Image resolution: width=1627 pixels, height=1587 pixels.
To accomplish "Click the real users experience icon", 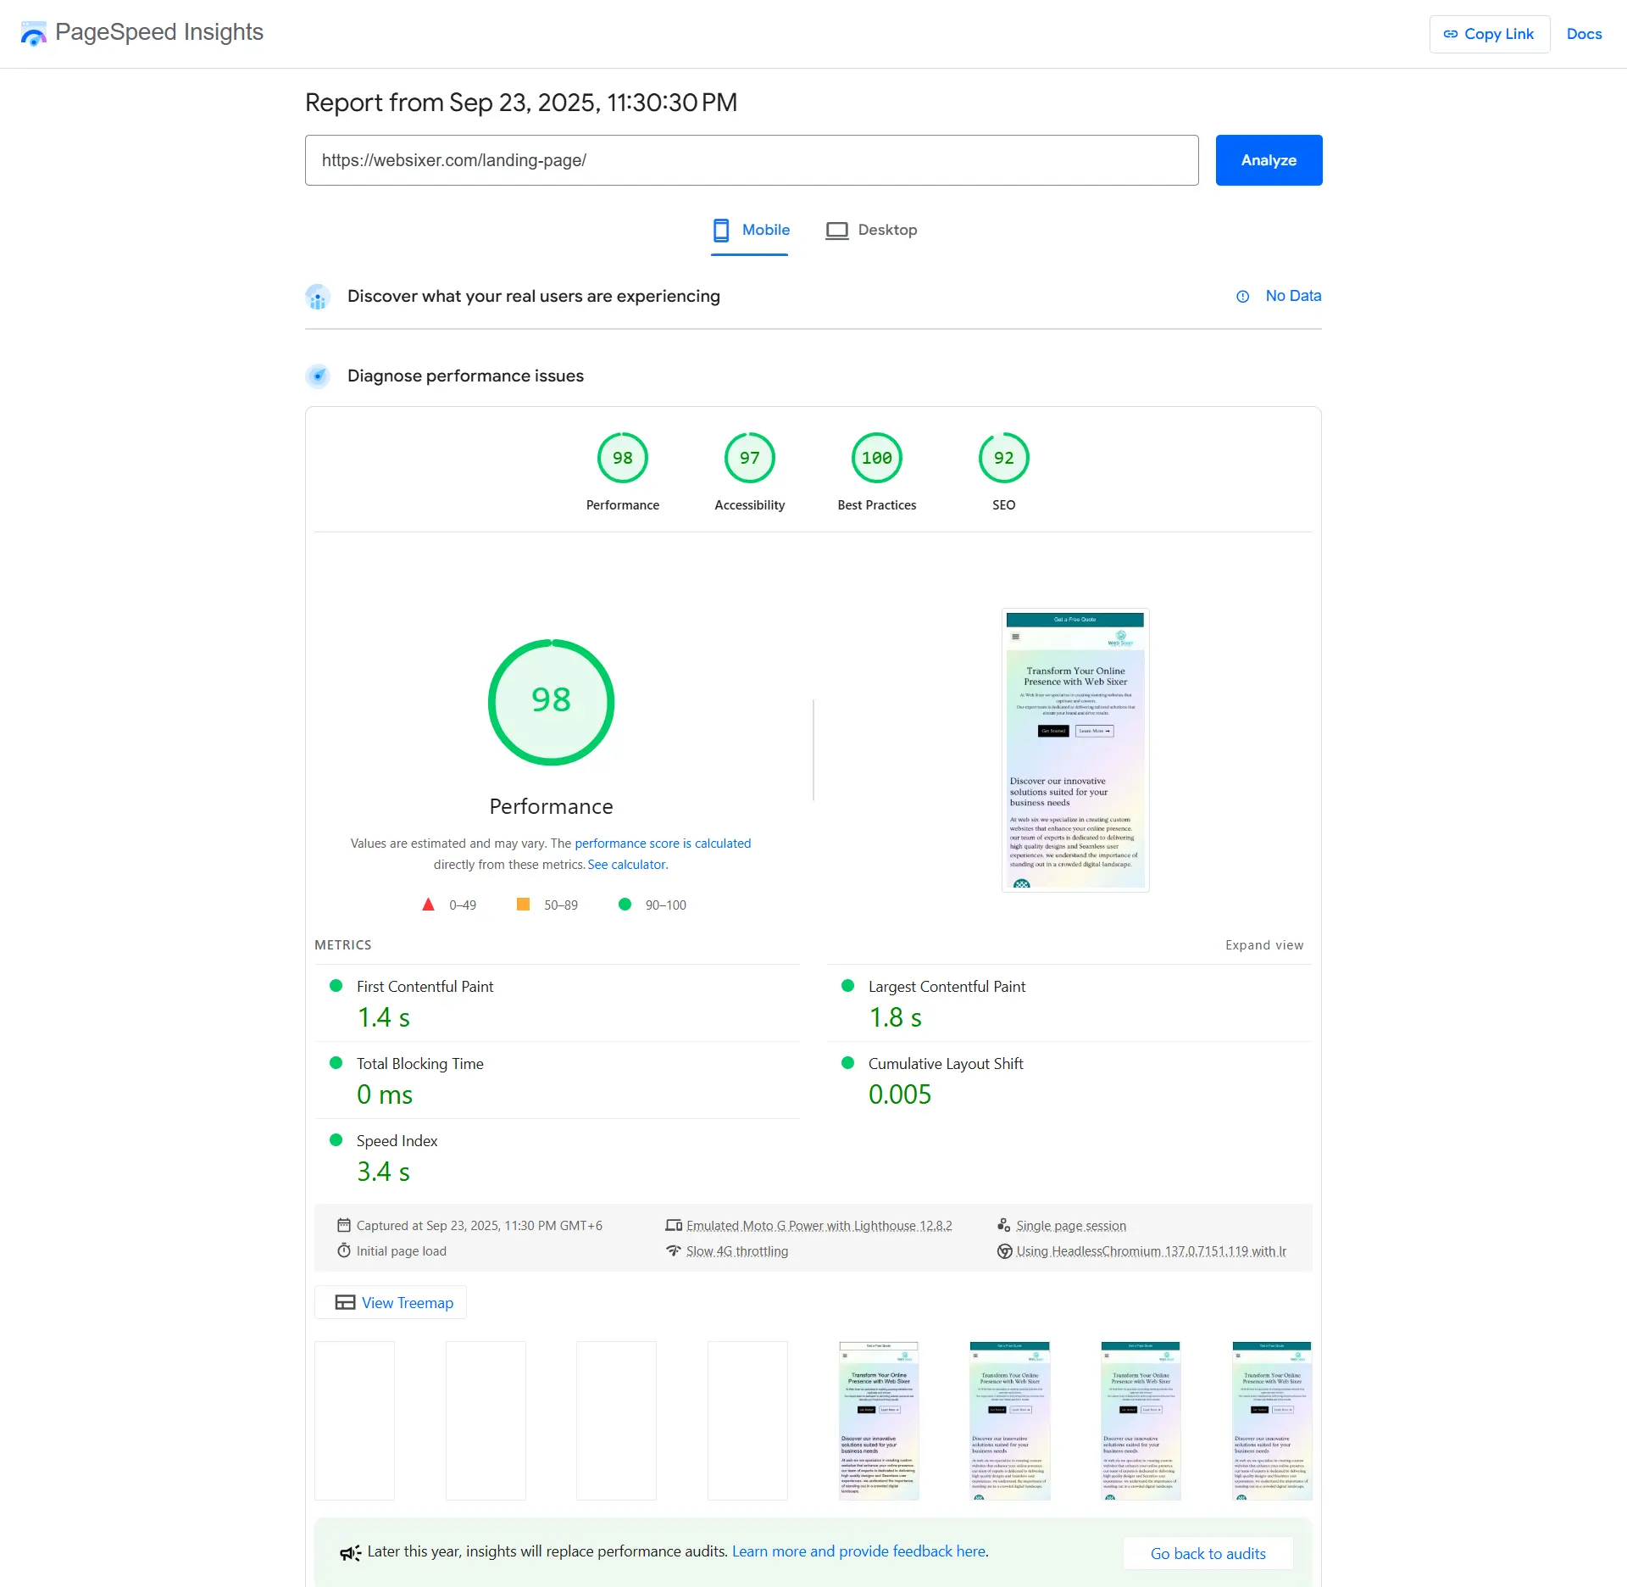I will (x=318, y=297).
